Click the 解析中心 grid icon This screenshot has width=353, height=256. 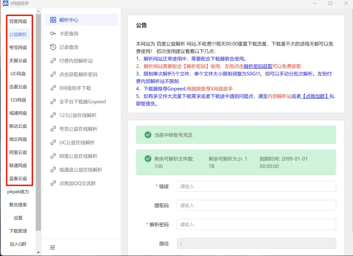[53, 20]
